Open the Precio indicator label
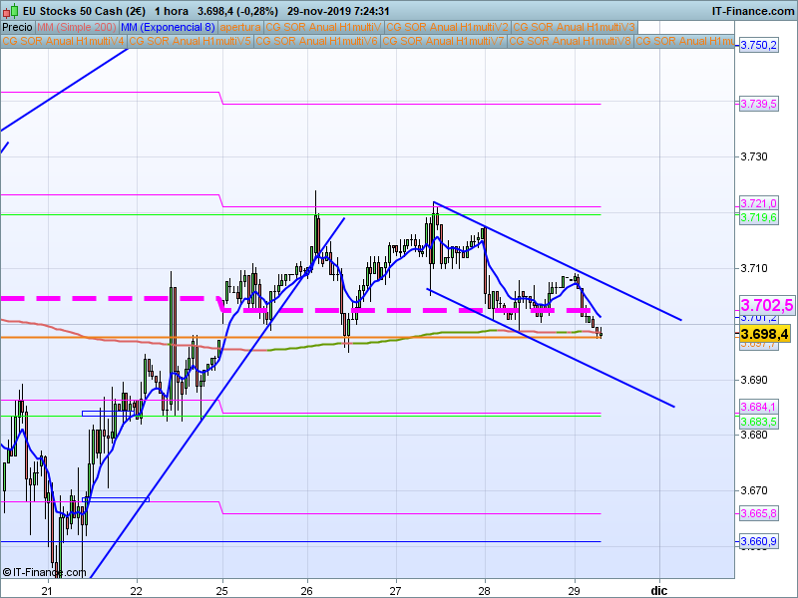The width and height of the screenshot is (798, 598). click(x=17, y=27)
